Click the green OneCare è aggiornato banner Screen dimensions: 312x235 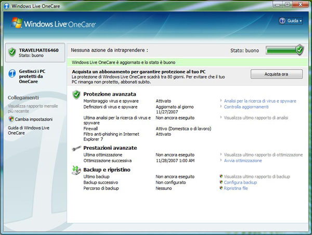coord(187,62)
